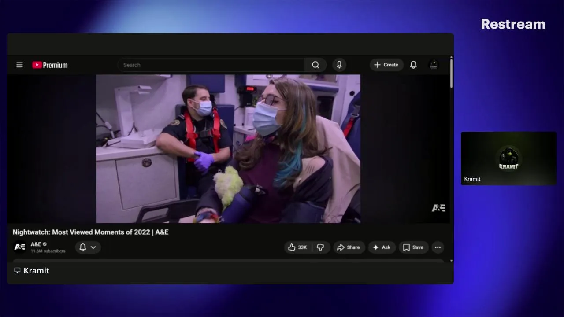Click the A&E watermark in the video
564x317 pixels.
click(x=438, y=208)
